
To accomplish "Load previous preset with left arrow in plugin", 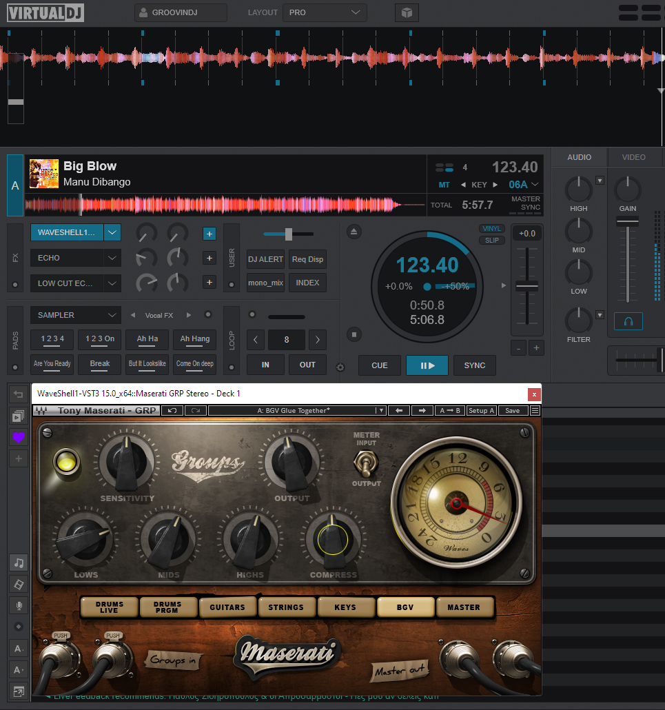I will (x=399, y=411).
